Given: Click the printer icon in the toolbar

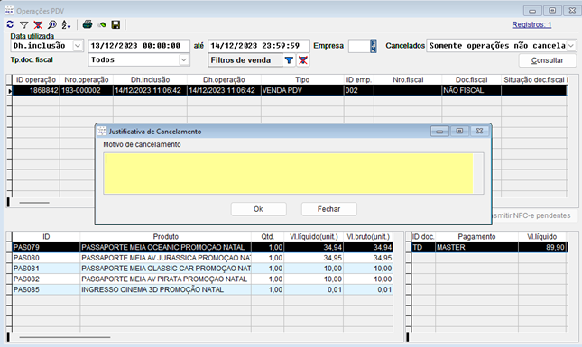Looking at the screenshot, I should point(88,25).
